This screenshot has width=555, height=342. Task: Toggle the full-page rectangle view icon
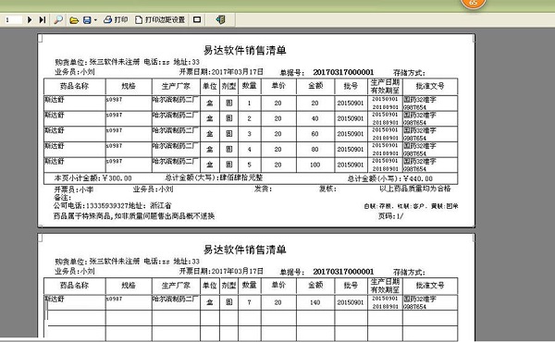tap(197, 19)
